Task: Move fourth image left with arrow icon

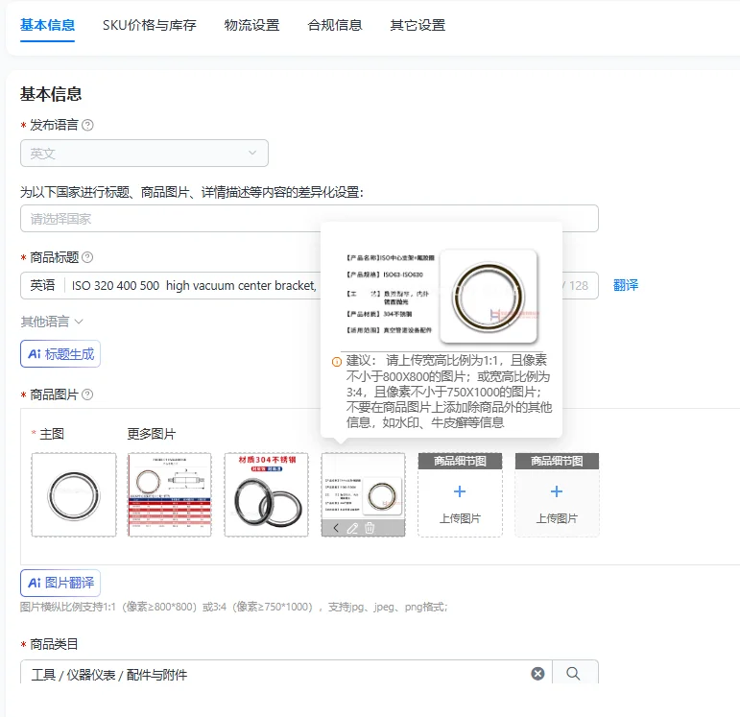Action: coord(336,528)
